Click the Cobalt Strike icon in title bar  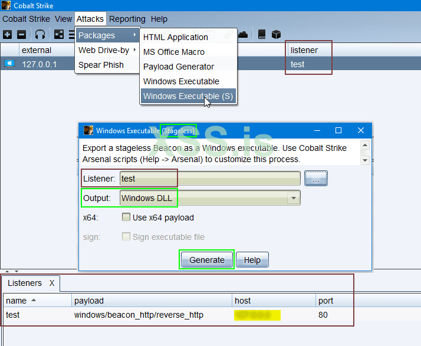click(x=6, y=5)
